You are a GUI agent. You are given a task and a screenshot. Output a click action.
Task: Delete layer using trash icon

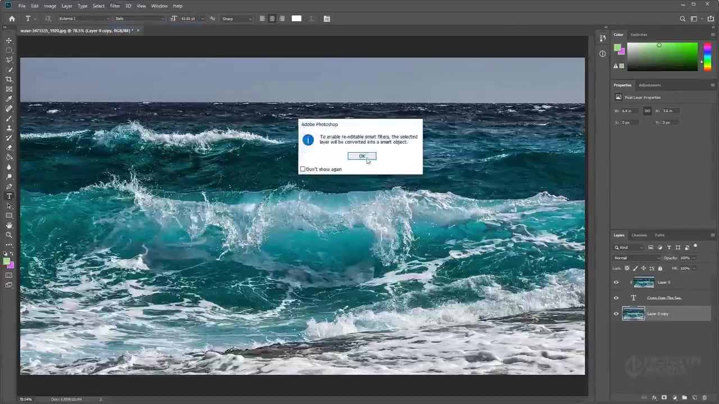pos(704,398)
